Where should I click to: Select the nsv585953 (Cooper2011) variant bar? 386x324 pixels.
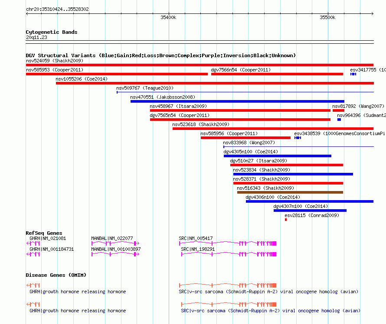[x=117, y=74]
